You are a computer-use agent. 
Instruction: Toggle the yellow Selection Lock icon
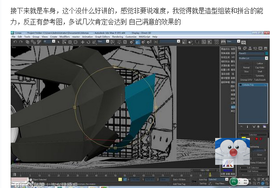120,179
